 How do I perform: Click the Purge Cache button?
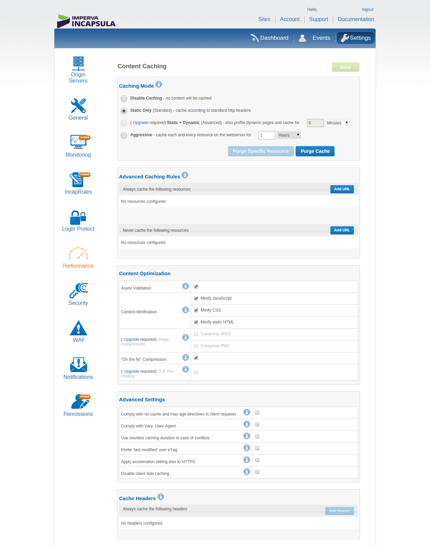(315, 151)
